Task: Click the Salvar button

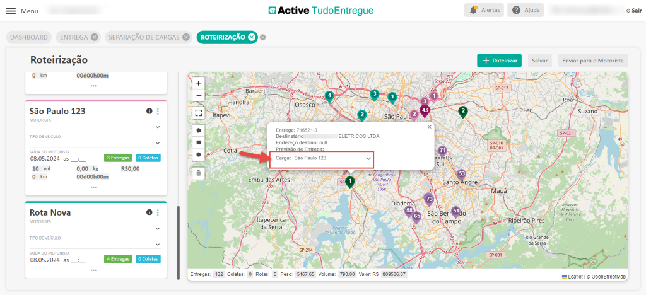Action: (x=539, y=61)
